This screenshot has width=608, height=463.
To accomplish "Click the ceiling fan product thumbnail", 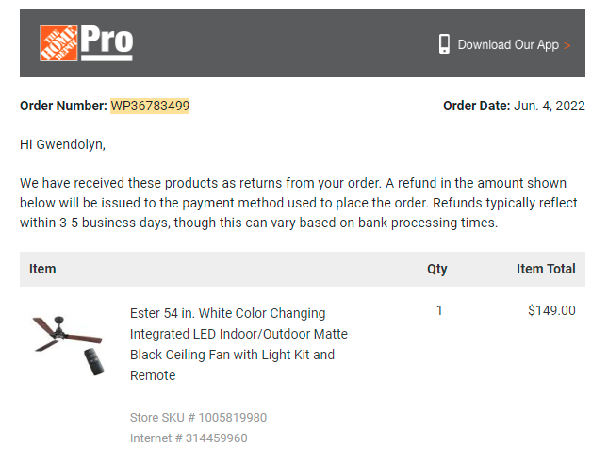I will 68,345.
